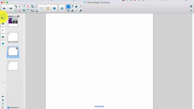Select page 2 thumbnail

pos(13,37)
